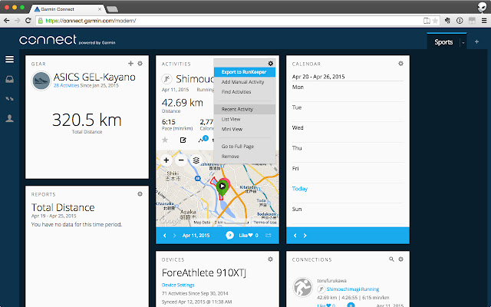The width and height of the screenshot is (491, 307).
Task: Open the inbox tray sidebar icon
Action: tap(9, 80)
